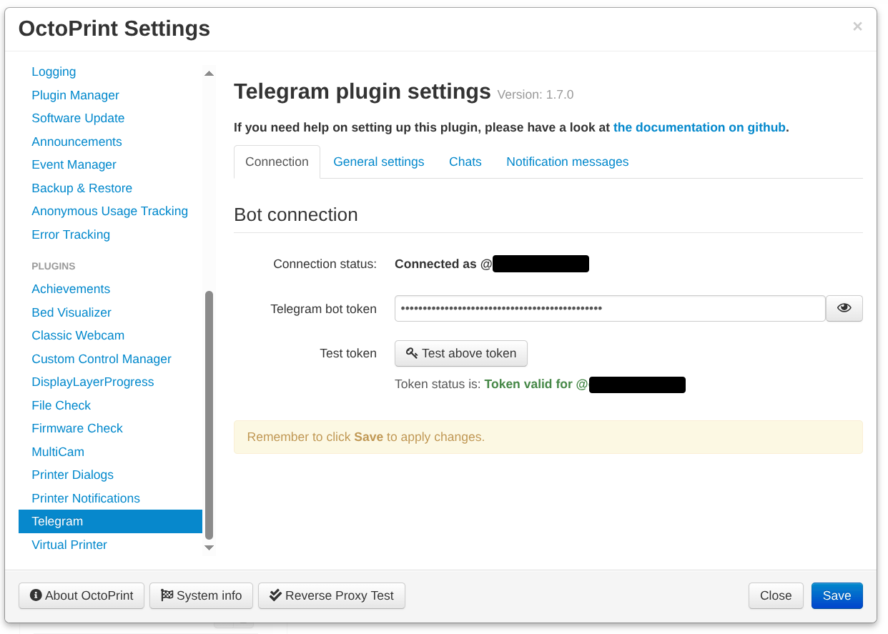Click the Token valid for status text
The height and width of the screenshot is (634, 888).
point(536,384)
